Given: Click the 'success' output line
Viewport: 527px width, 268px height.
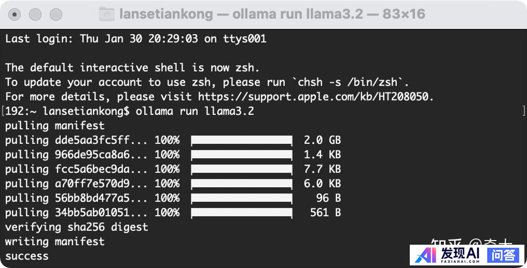Looking at the screenshot, I should point(26,256).
